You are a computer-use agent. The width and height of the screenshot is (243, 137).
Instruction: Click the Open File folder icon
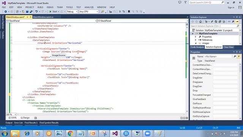coord(23,12)
